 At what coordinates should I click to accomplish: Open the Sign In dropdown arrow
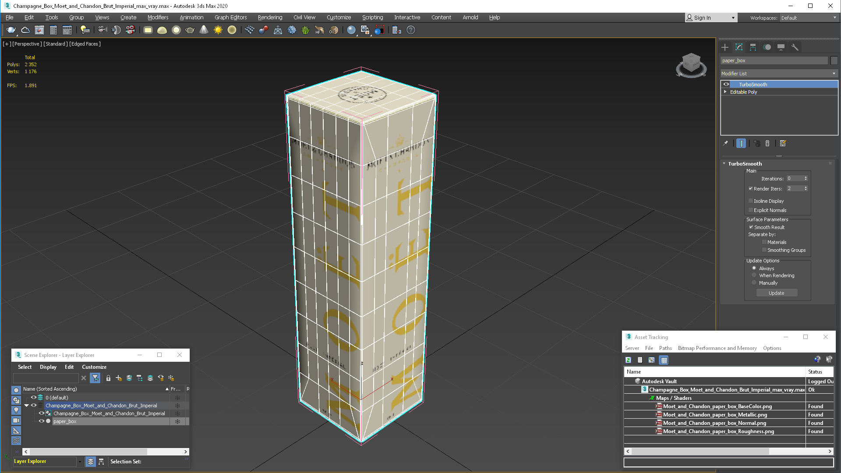(733, 18)
